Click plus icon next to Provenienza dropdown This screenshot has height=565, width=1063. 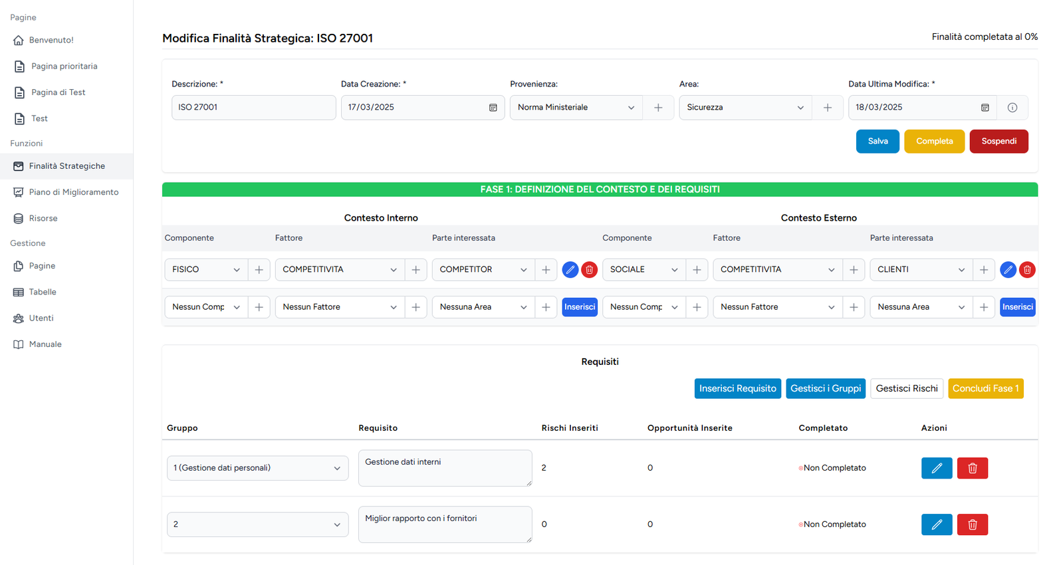658,108
